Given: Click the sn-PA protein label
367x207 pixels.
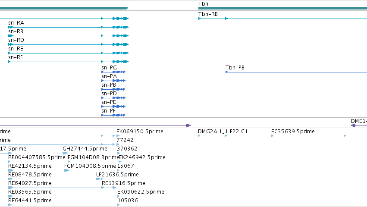Looking at the screenshot, I should [x=109, y=76].
